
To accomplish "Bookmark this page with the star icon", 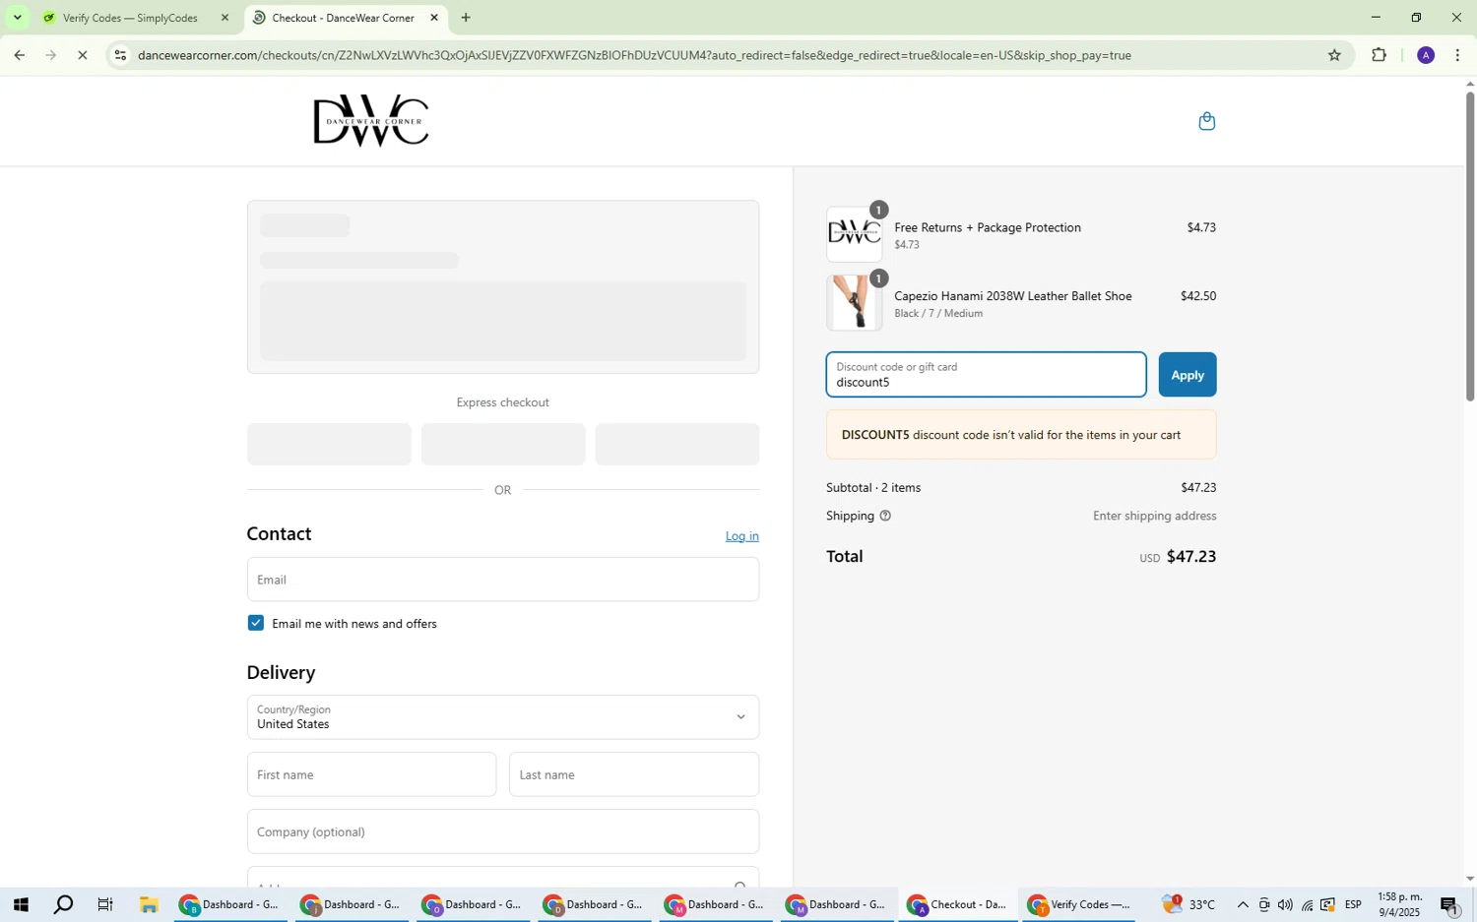I will 1334,55.
